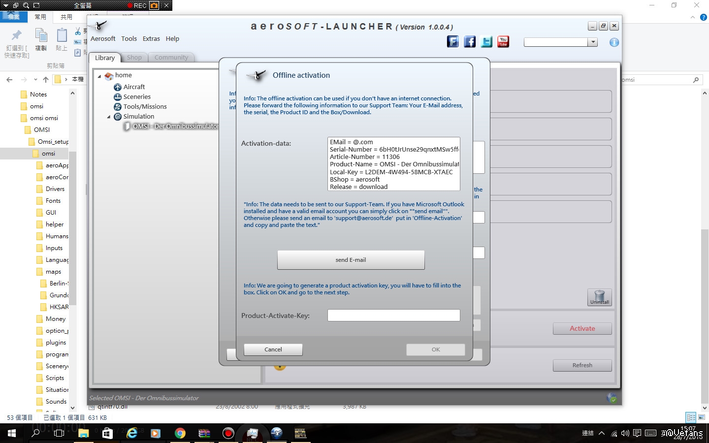Click the camera screenshot icon in recorder bar
Screen dimensions: 709x443
tap(155, 5)
